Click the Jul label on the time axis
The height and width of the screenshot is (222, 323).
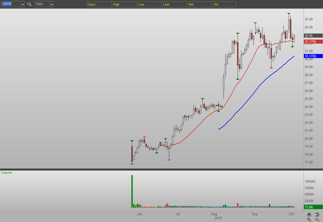178,214
